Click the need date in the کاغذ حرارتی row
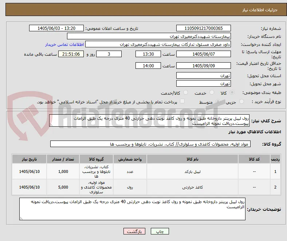This screenshot has height=241, width=287. pos(29,187)
